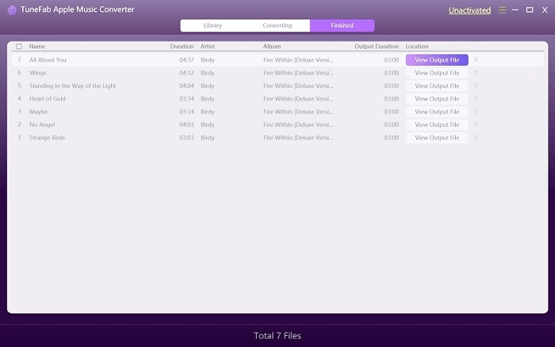The image size is (555, 347).
Task: Click album text in Strange Birds row
Action: pyautogui.click(x=298, y=137)
